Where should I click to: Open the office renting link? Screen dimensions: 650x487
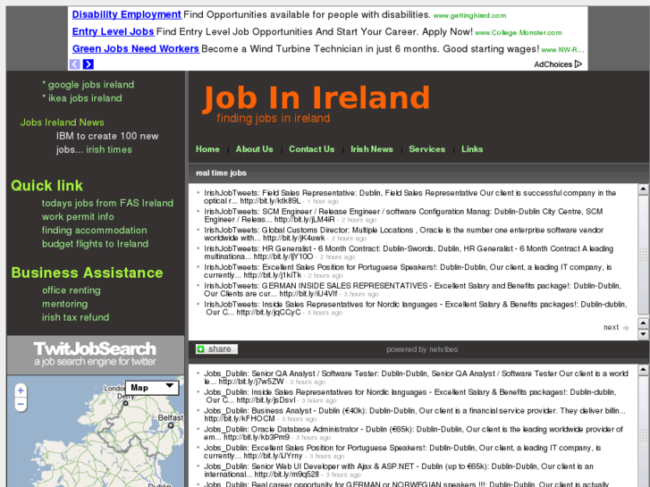72,290
